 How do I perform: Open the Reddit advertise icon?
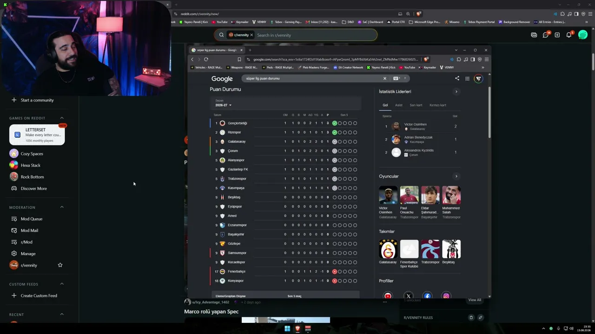(x=534, y=35)
